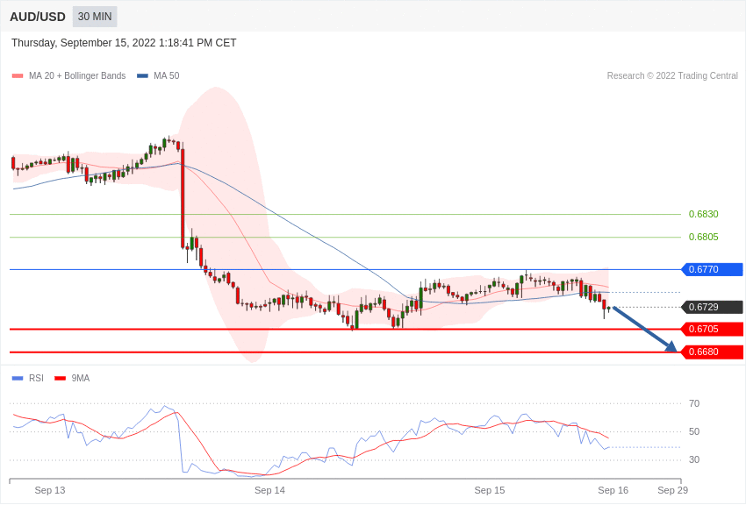
Task: Click the blue RSI legend swatch
Action: (x=18, y=379)
